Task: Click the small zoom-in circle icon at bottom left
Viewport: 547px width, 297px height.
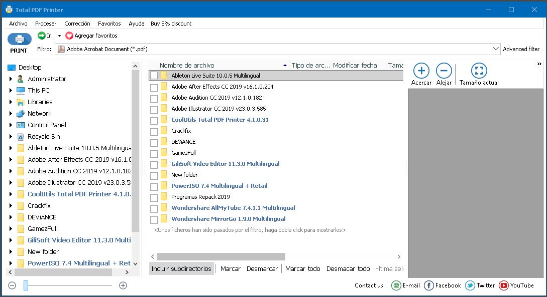Action: point(123,285)
